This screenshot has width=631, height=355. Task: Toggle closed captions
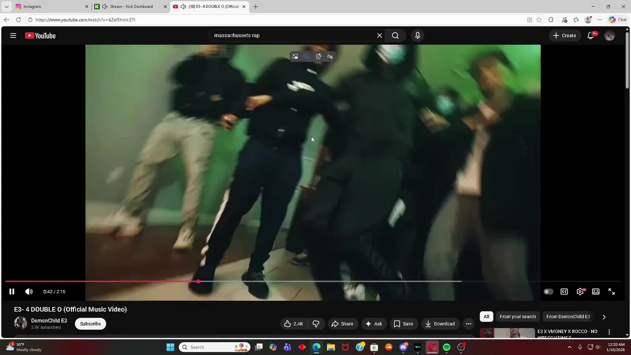pos(564,291)
